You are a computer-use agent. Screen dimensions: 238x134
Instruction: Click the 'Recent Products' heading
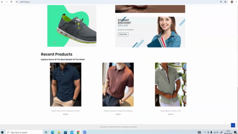pos(57,54)
